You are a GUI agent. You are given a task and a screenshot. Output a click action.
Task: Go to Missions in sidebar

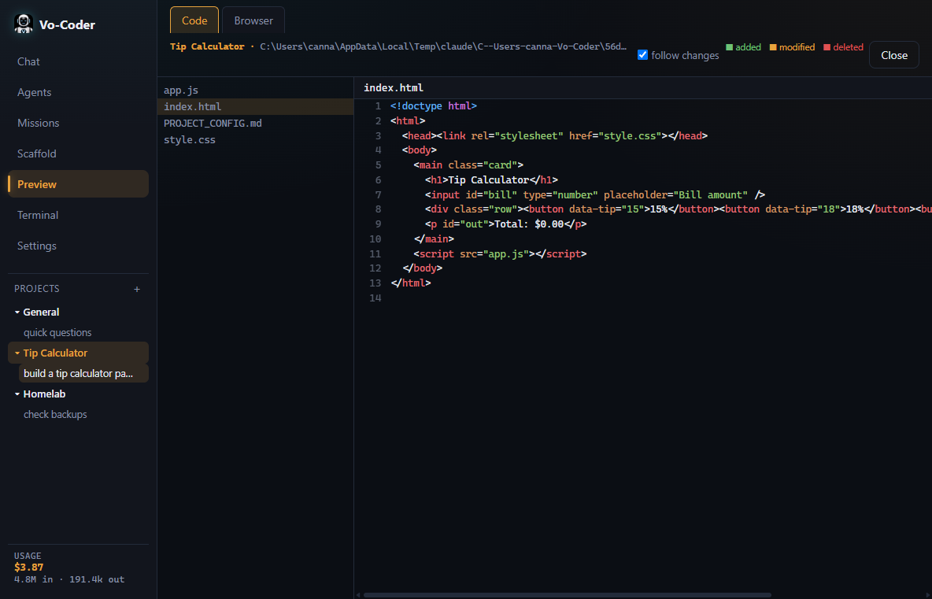[79, 123]
